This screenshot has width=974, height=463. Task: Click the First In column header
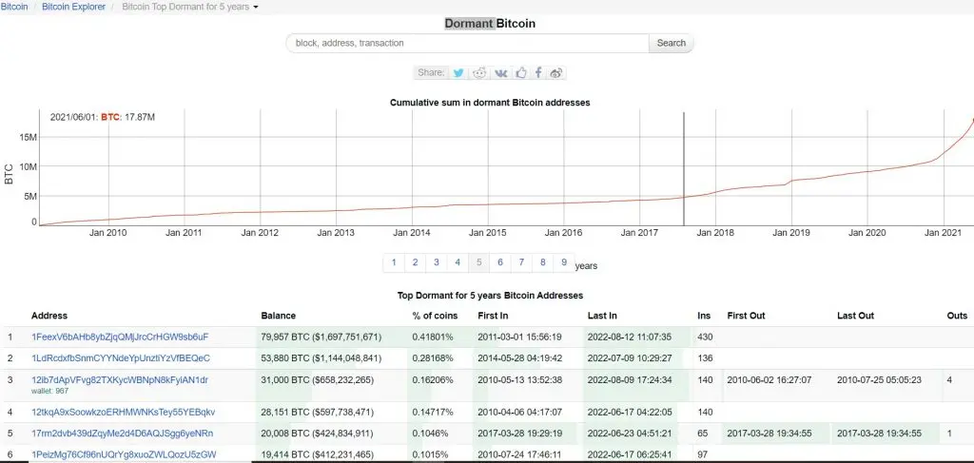(493, 316)
